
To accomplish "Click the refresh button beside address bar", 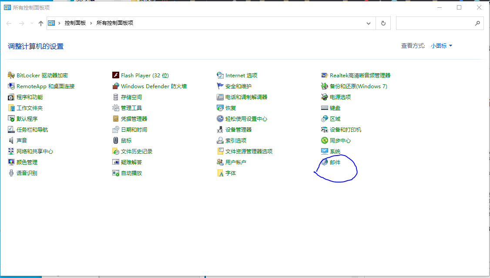I will [x=383, y=23].
